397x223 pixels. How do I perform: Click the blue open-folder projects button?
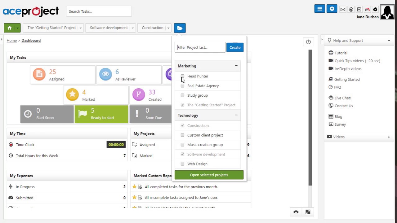[180, 28]
